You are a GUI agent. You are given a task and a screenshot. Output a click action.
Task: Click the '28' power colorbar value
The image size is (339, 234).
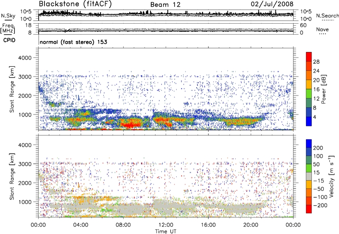coord(316,62)
